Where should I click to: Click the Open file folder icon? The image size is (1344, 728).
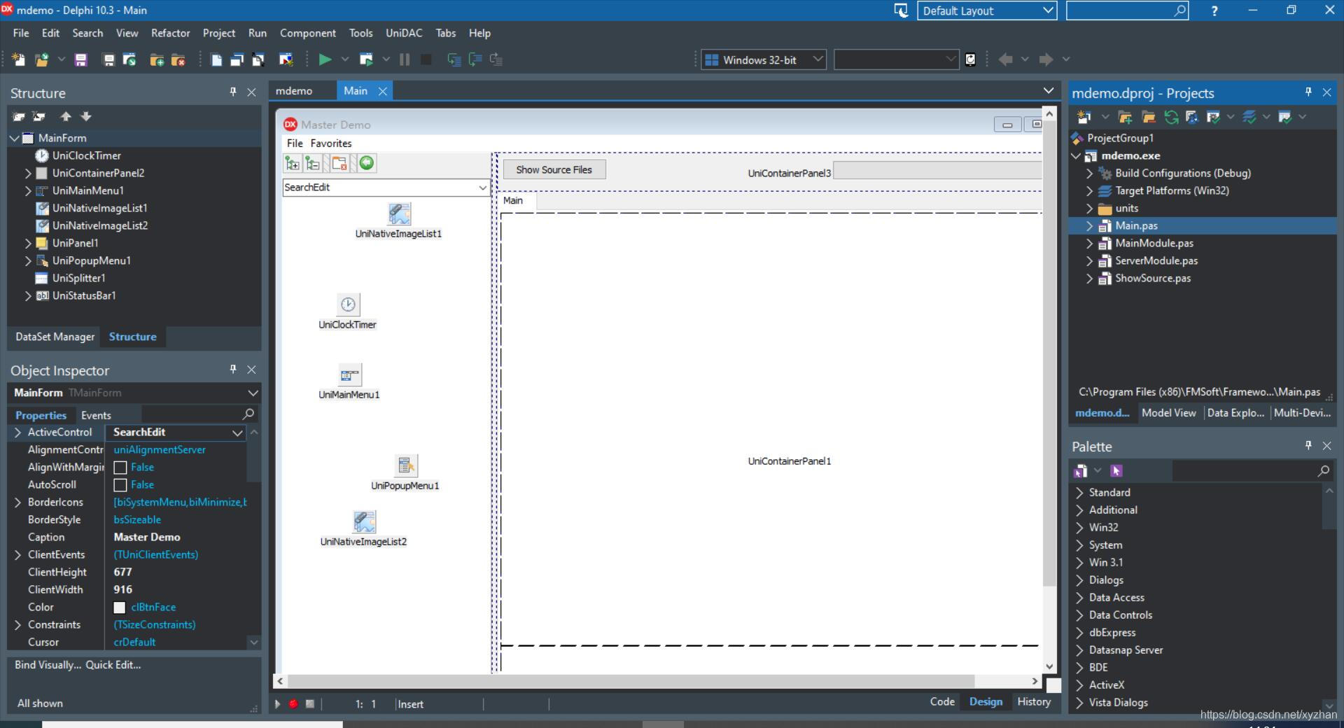click(41, 59)
